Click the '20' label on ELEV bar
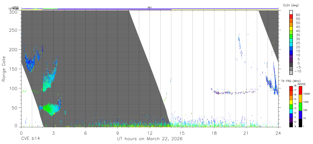313x144 pixels. pyautogui.click(x=298, y=47)
